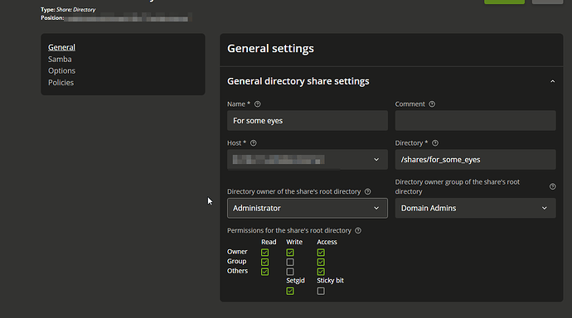This screenshot has width=572, height=318.
Task: Click help icon for root directory permissions
Action: click(358, 230)
